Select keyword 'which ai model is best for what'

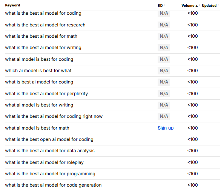(38, 71)
